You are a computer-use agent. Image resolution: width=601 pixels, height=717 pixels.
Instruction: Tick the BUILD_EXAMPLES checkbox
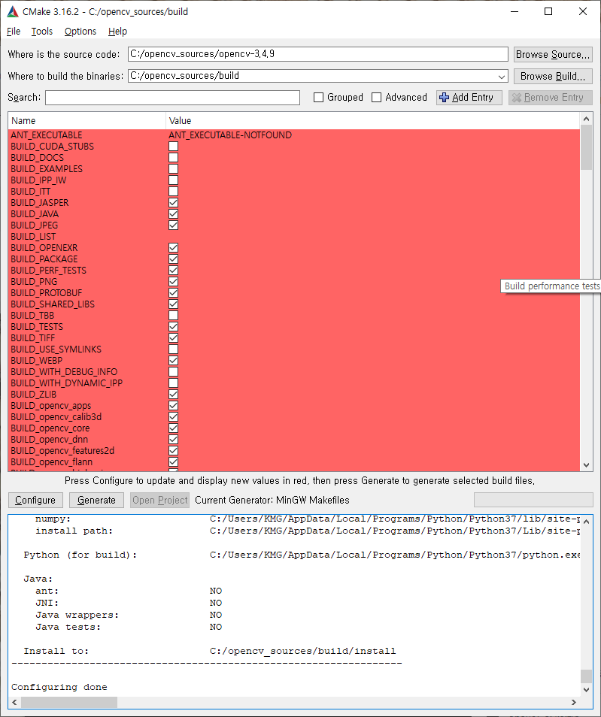[x=174, y=169]
